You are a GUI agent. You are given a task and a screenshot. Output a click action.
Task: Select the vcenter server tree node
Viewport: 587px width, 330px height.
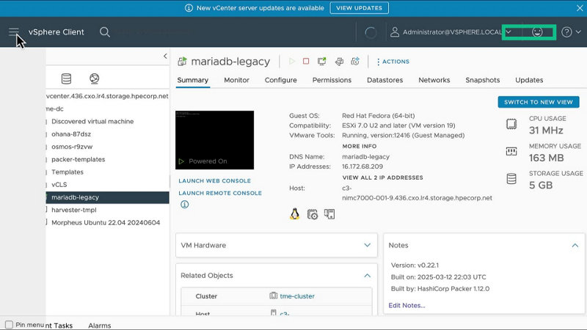107,96
